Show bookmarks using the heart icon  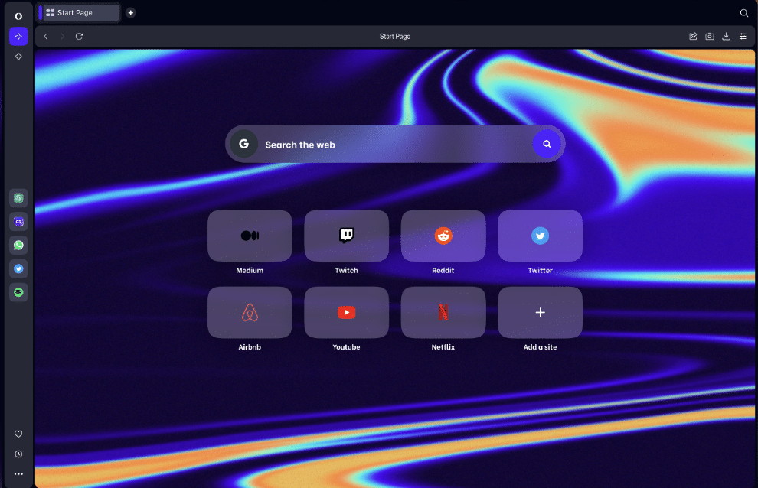click(x=18, y=434)
